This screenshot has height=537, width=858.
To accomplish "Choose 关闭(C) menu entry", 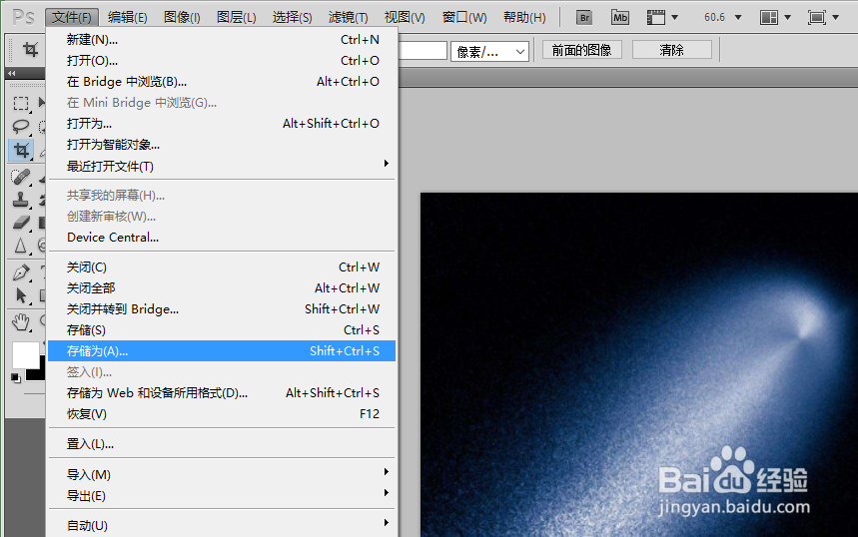I will point(222,267).
